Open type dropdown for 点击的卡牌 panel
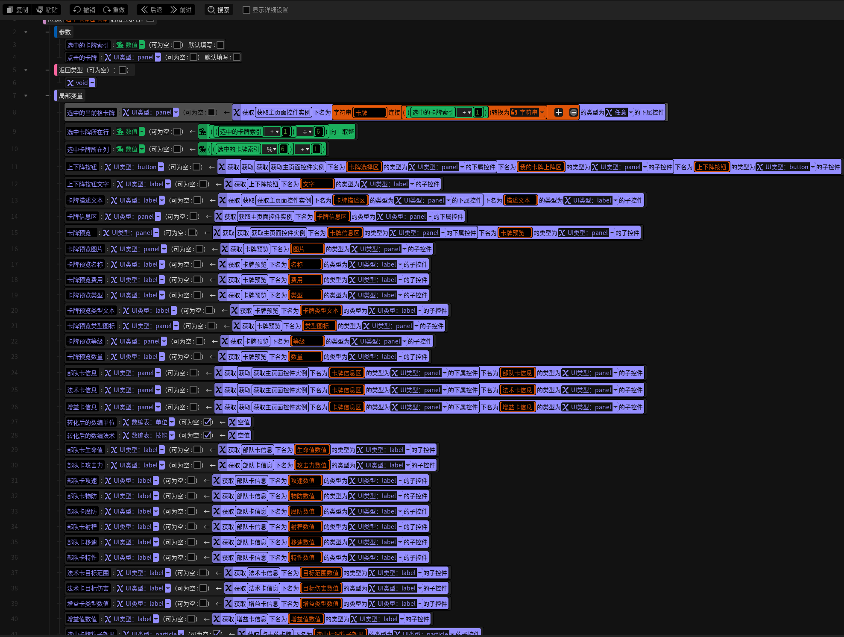The width and height of the screenshot is (844, 637). (x=158, y=57)
